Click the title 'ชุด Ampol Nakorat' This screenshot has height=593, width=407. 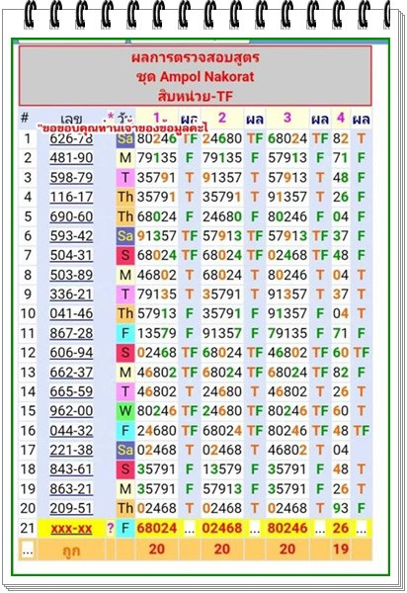(195, 77)
